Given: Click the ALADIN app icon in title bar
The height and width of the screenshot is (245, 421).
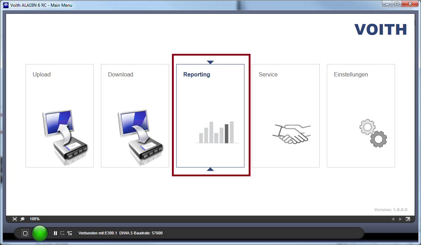Looking at the screenshot, I should [x=6, y=5].
